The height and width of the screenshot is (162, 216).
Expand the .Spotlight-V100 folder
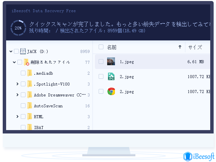click(x=17, y=84)
